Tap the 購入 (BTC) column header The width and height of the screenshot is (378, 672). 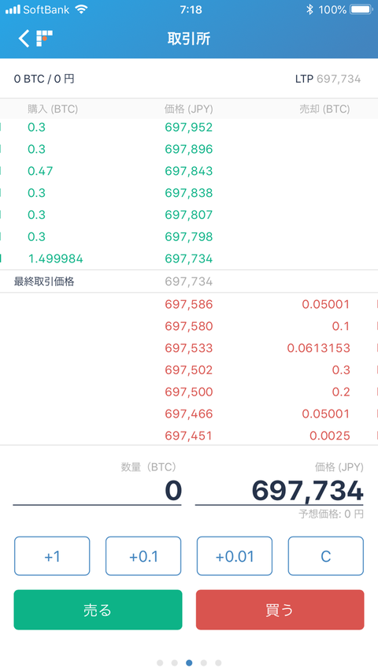click(53, 109)
